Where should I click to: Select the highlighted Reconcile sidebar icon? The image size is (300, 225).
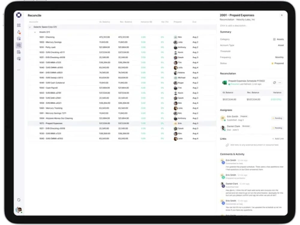19,46
